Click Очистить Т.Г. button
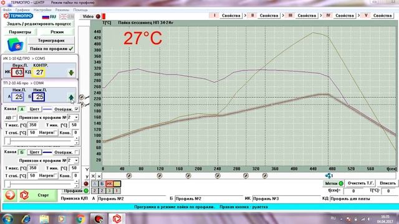Image resolution: width=399 pixels, height=224 pixels. (x=360, y=183)
